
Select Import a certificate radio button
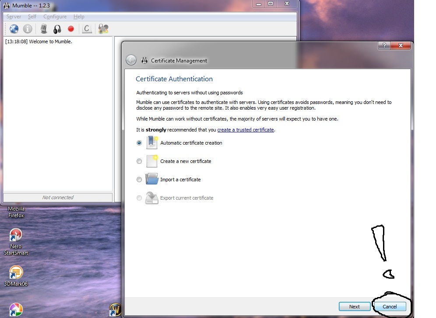click(139, 180)
